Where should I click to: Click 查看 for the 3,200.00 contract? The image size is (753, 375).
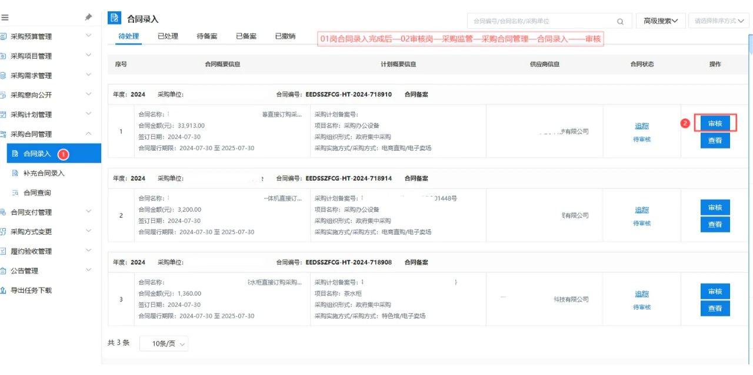click(x=715, y=224)
